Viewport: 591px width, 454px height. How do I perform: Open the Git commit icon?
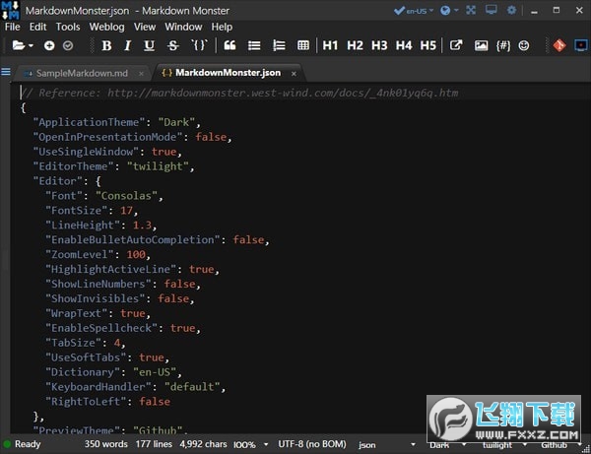click(x=559, y=45)
